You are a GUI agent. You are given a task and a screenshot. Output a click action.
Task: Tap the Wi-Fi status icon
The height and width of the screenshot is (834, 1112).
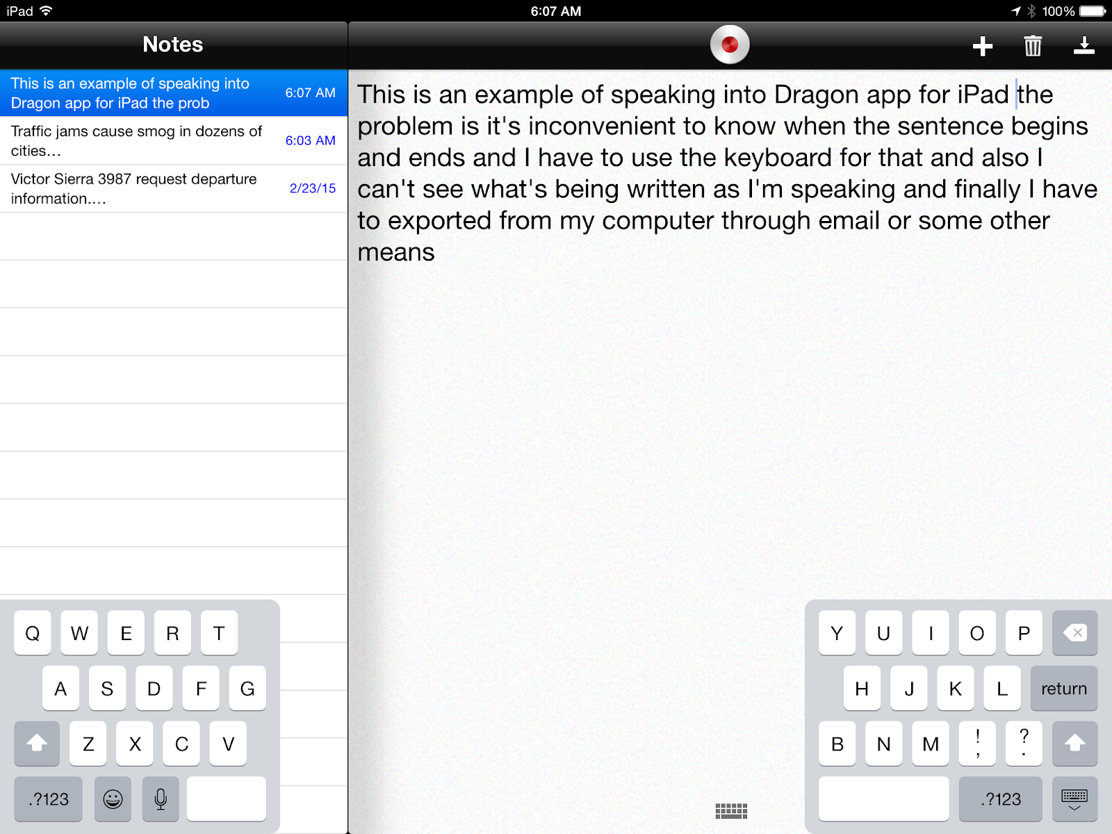pyautogui.click(x=46, y=10)
